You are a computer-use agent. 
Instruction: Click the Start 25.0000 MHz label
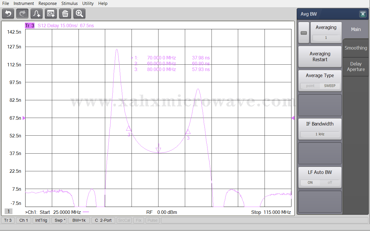(60, 212)
